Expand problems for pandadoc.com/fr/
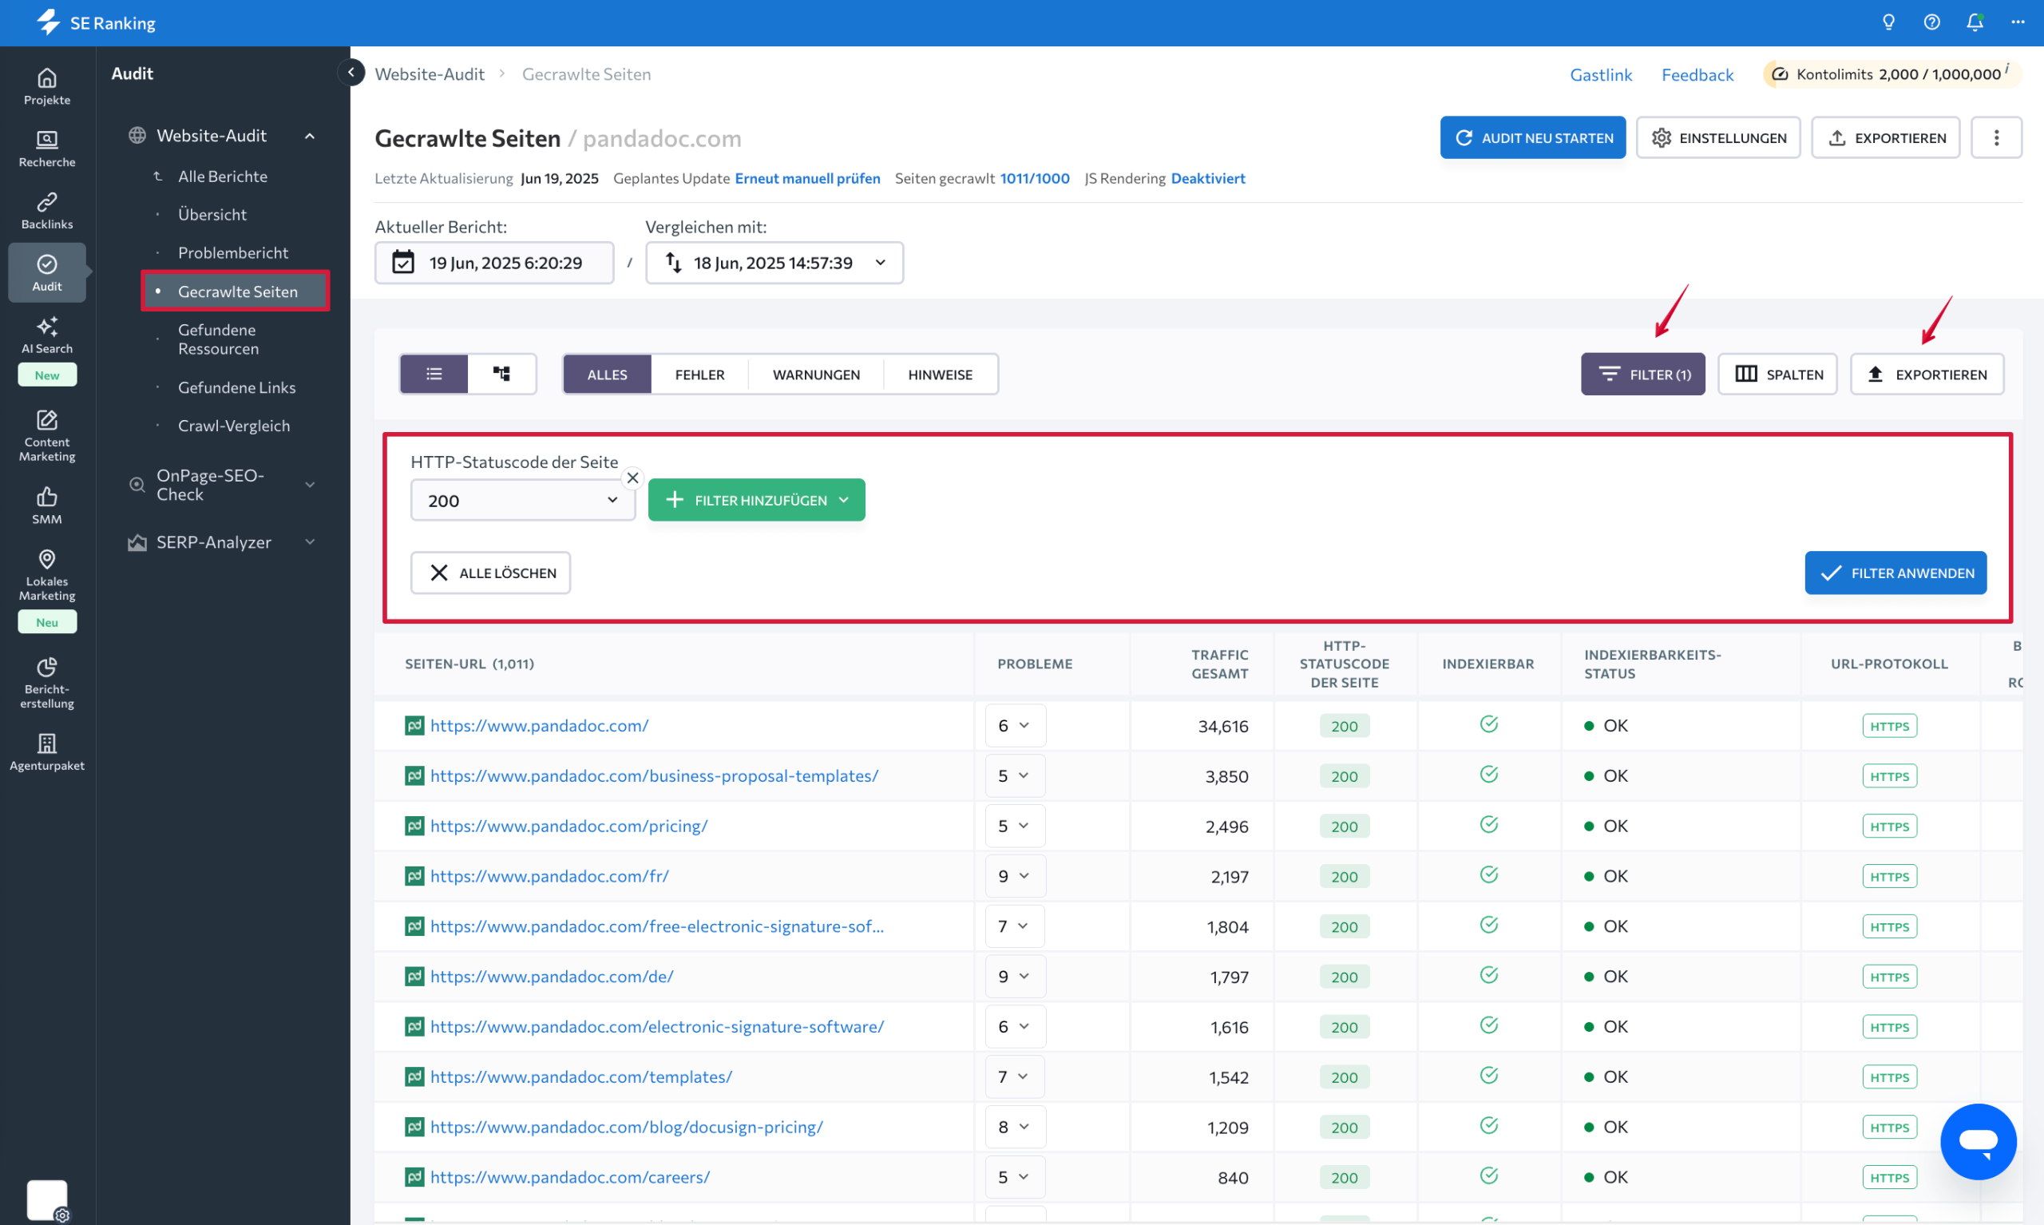The width and height of the screenshot is (2044, 1225). (1015, 876)
